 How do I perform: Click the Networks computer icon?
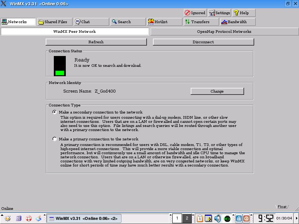(x=4, y=22)
